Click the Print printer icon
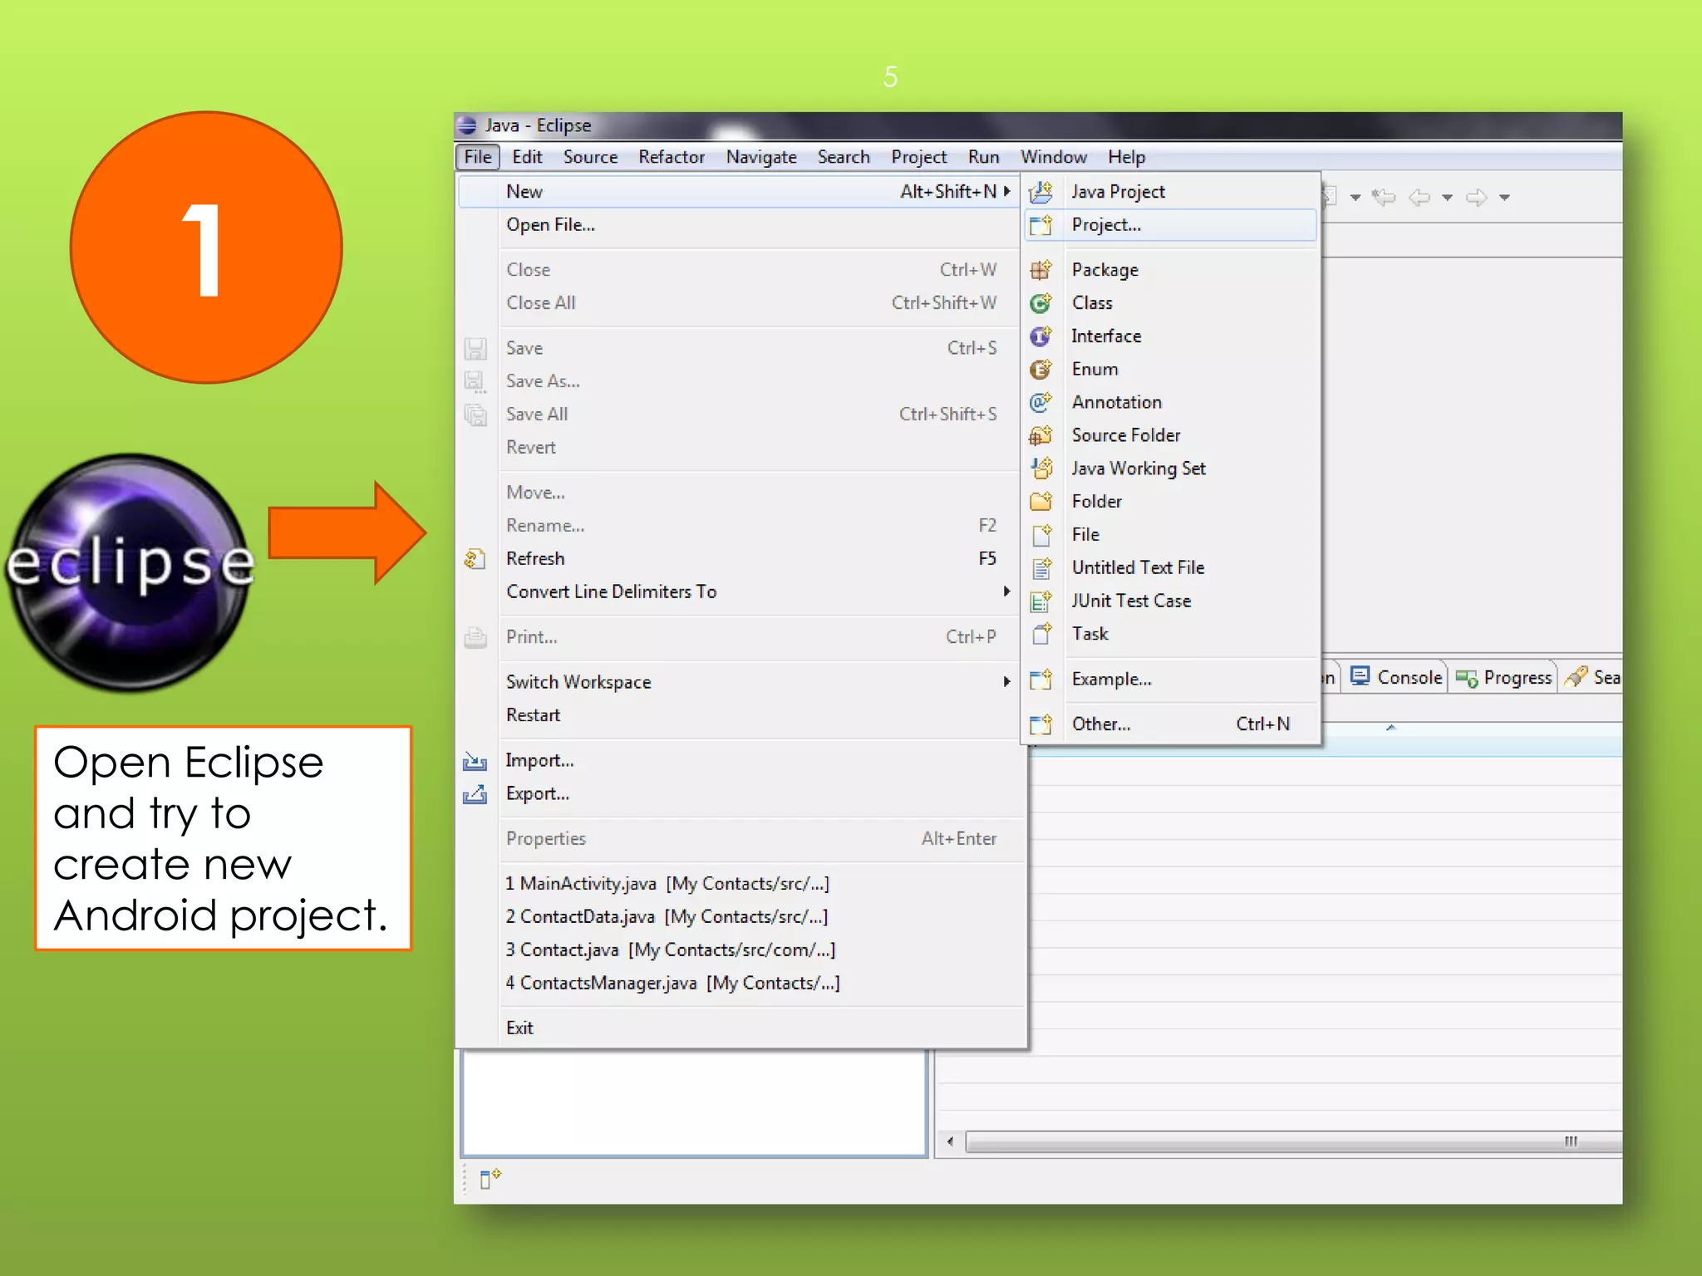Viewport: 1702px width, 1276px height. point(475,637)
